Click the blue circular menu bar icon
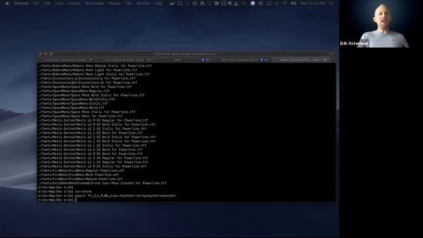423x238 pixels. coord(252,3)
